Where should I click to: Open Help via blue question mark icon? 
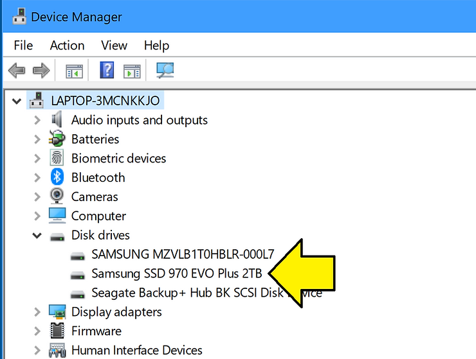107,70
